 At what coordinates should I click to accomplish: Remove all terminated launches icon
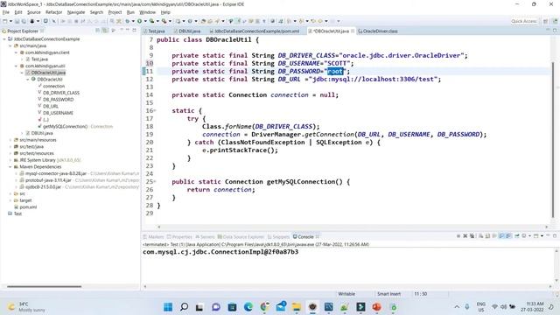pyautogui.click(x=472, y=236)
